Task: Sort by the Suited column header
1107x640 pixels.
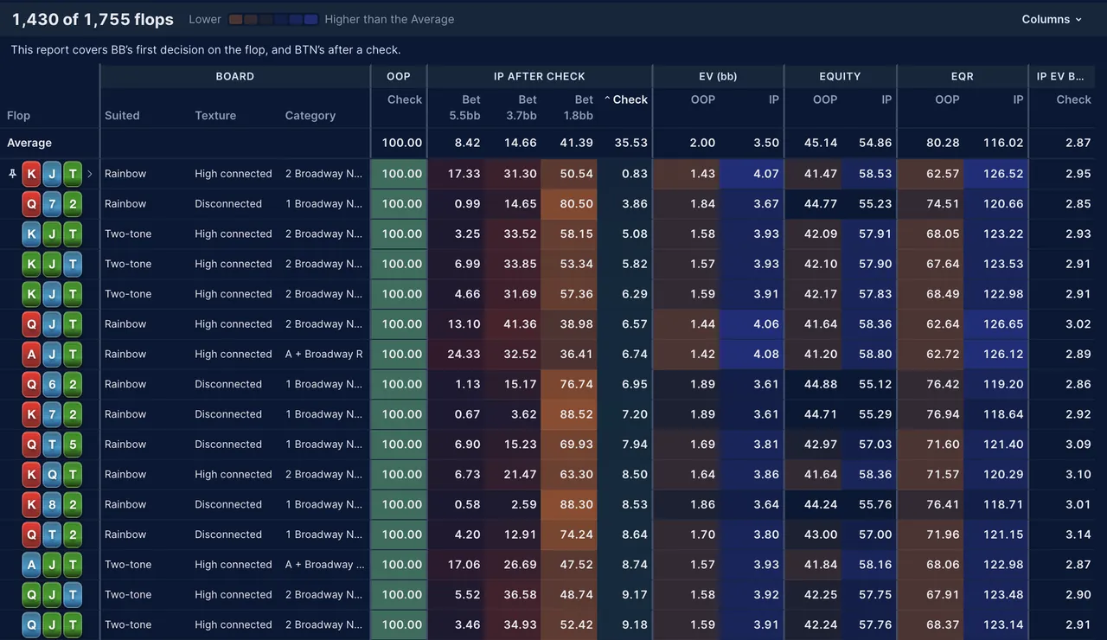Action: (x=122, y=116)
